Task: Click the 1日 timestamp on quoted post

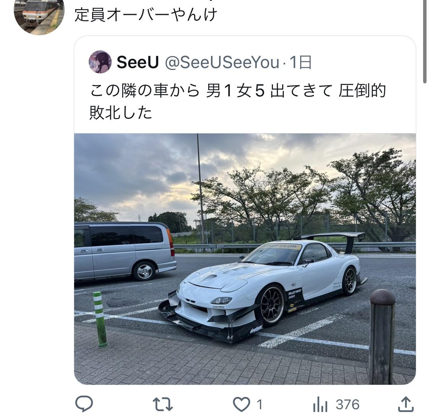Action: click(300, 63)
